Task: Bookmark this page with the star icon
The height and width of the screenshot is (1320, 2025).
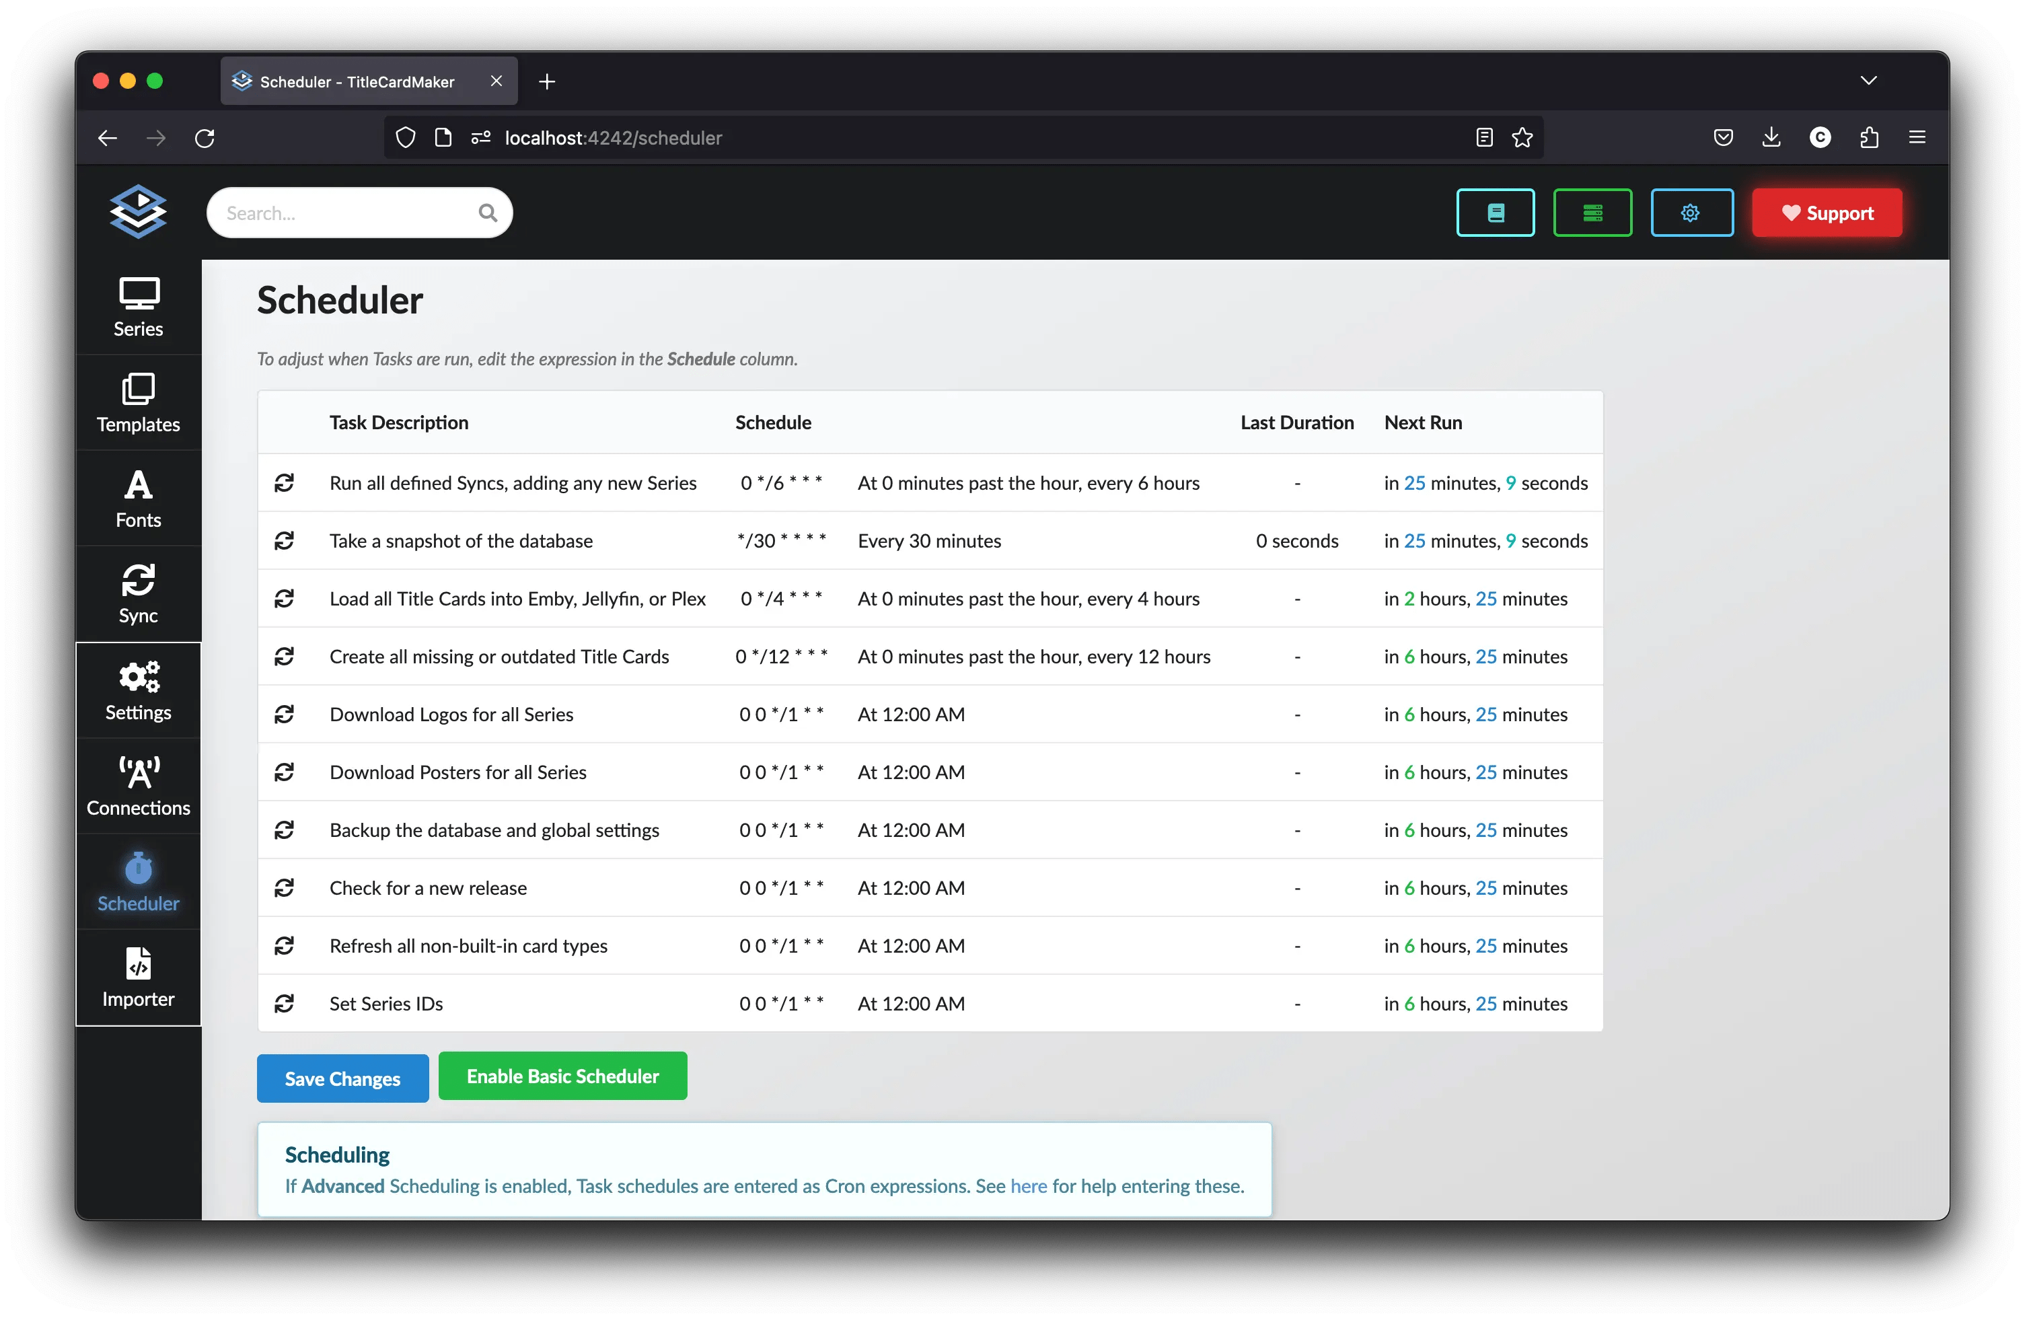Action: click(1522, 138)
